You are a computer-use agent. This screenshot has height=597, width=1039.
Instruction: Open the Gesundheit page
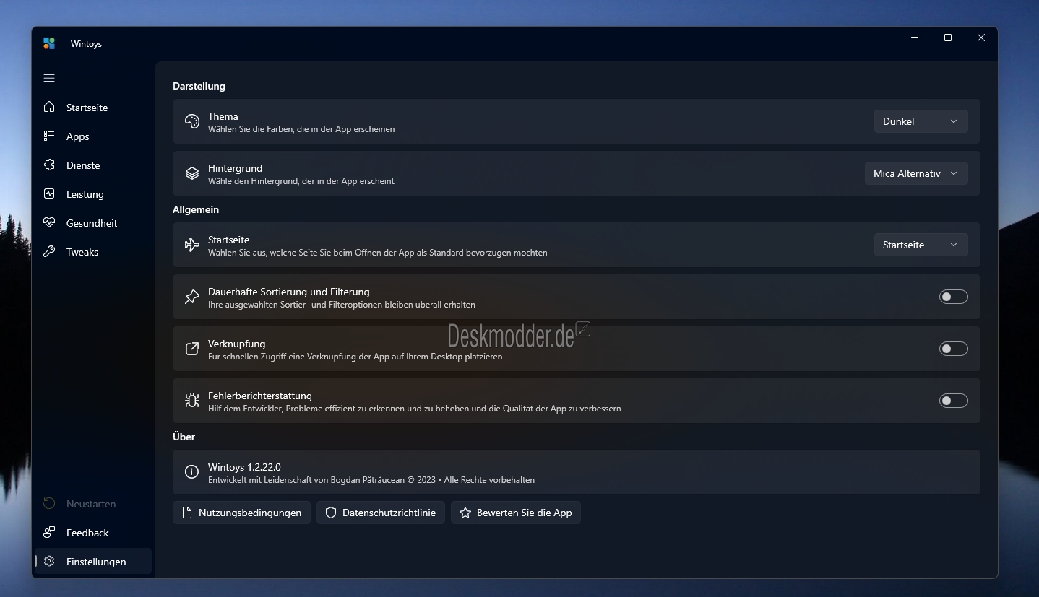(x=93, y=222)
